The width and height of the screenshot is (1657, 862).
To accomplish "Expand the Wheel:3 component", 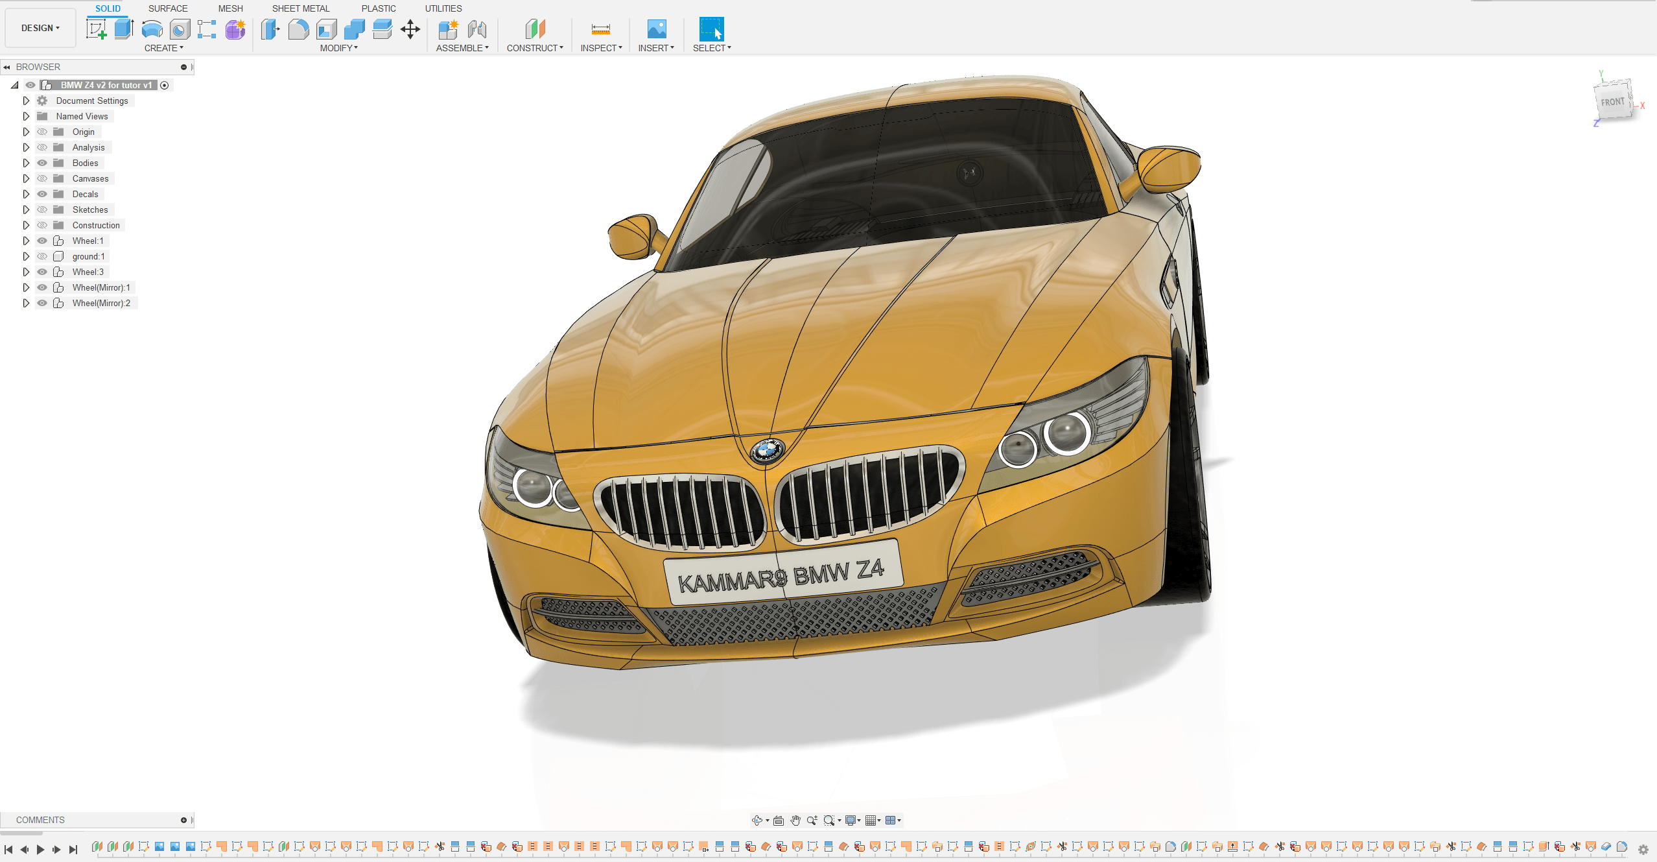I will click(26, 272).
